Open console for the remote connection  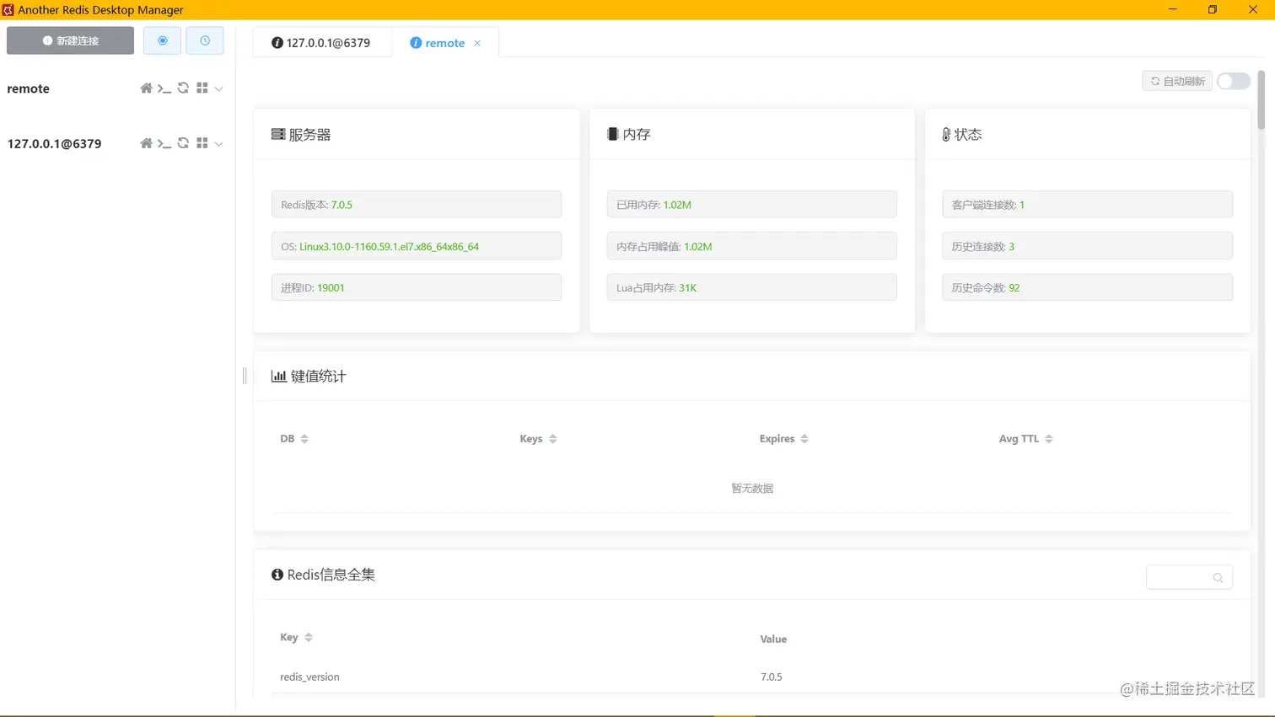164,88
